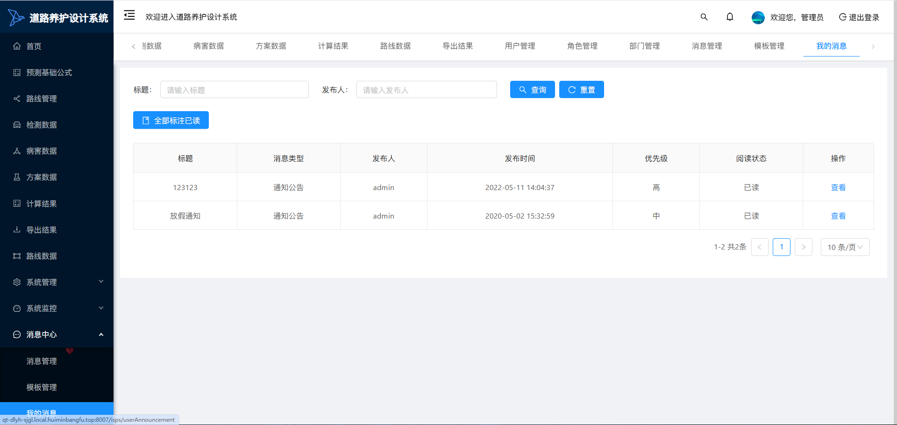Viewport: 897px width, 425px height.
Task: Expand the 系统监控 submenu arrow
Action: pyautogui.click(x=101, y=308)
